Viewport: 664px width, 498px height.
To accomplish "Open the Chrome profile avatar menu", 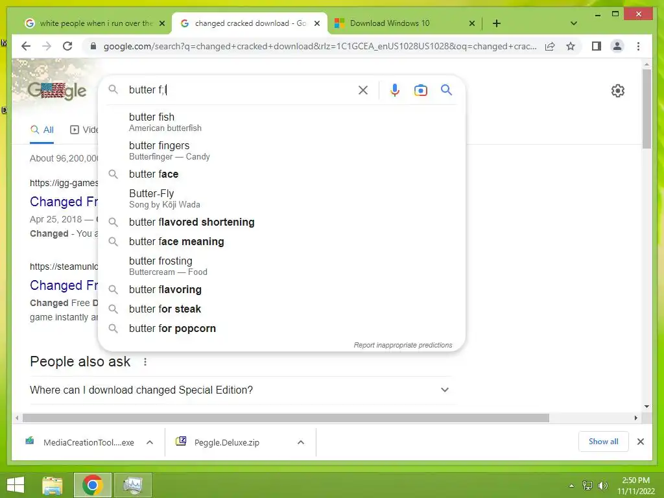I will coord(617,46).
